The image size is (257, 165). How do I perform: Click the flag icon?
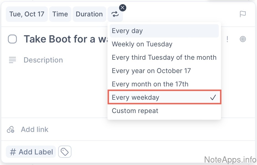click(x=243, y=14)
